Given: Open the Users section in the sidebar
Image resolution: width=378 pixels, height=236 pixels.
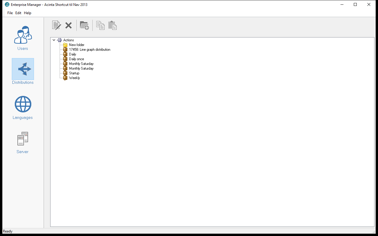Looking at the screenshot, I should tap(23, 38).
